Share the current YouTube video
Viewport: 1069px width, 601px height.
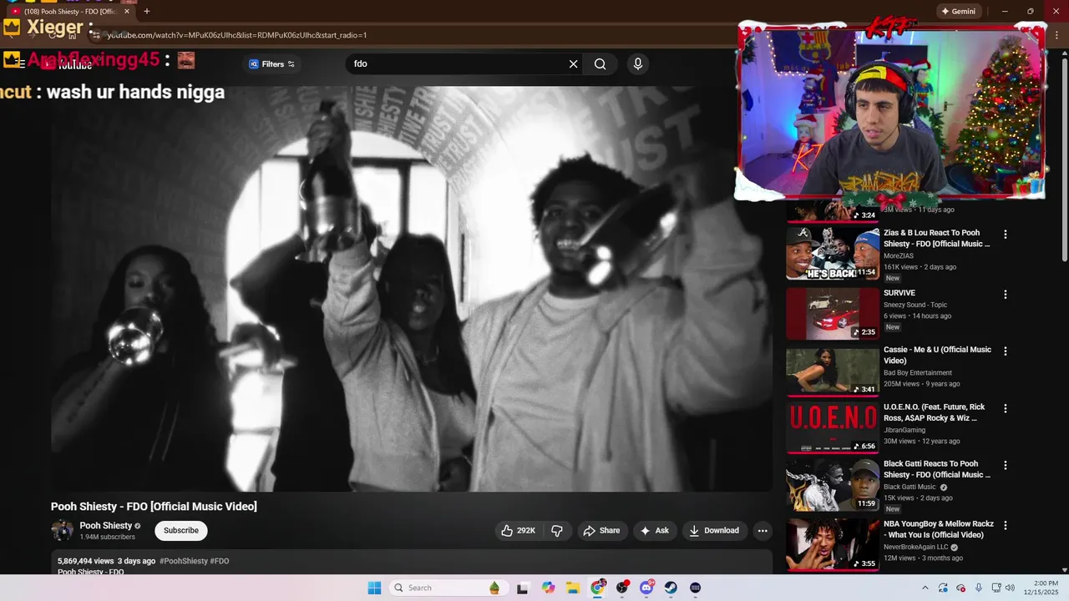(x=601, y=531)
